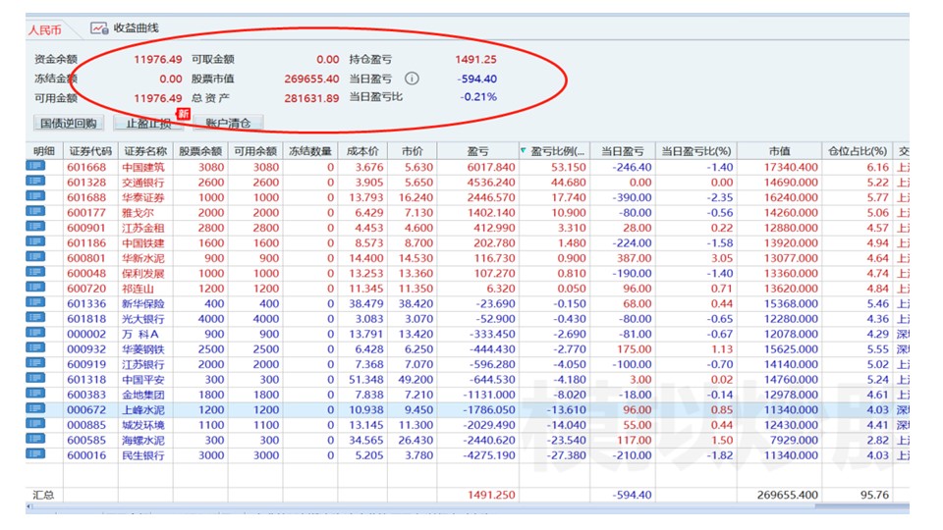The width and height of the screenshot is (943, 530).
Task: Open detail icon for 保利发展 row
Action: coord(35,272)
